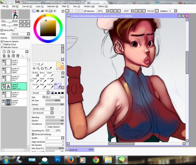Choose the Acrylic brush tool
Viewport: 196px width, 165px height.
[x=36, y=86]
